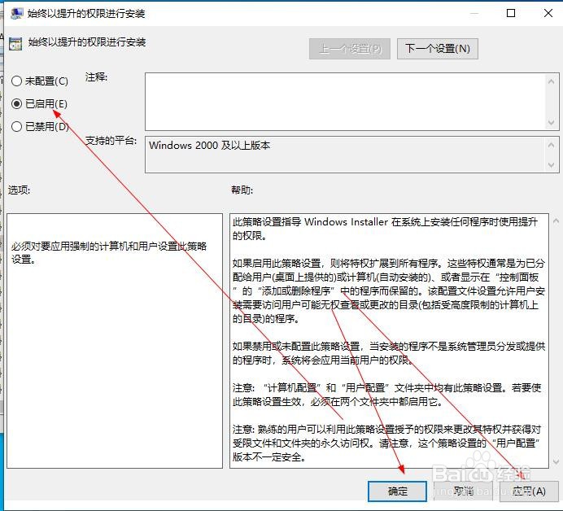Click the 注释 label

(x=96, y=76)
